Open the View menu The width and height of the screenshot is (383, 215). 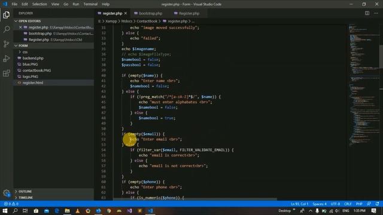[x=55, y=4]
